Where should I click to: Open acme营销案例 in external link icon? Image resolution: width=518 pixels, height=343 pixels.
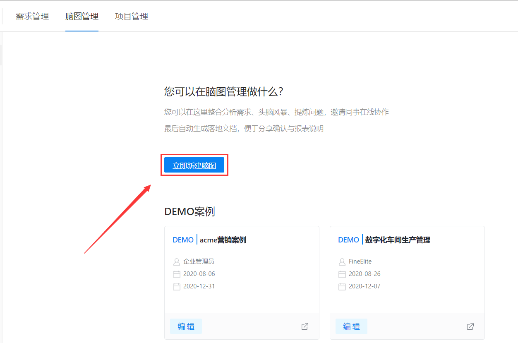(305, 326)
